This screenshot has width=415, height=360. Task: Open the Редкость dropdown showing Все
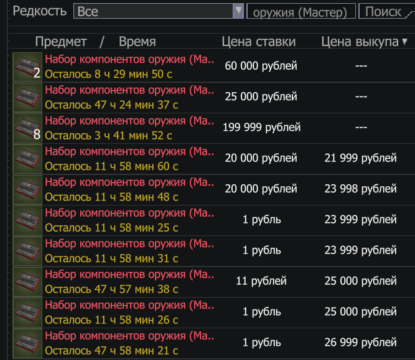158,11
